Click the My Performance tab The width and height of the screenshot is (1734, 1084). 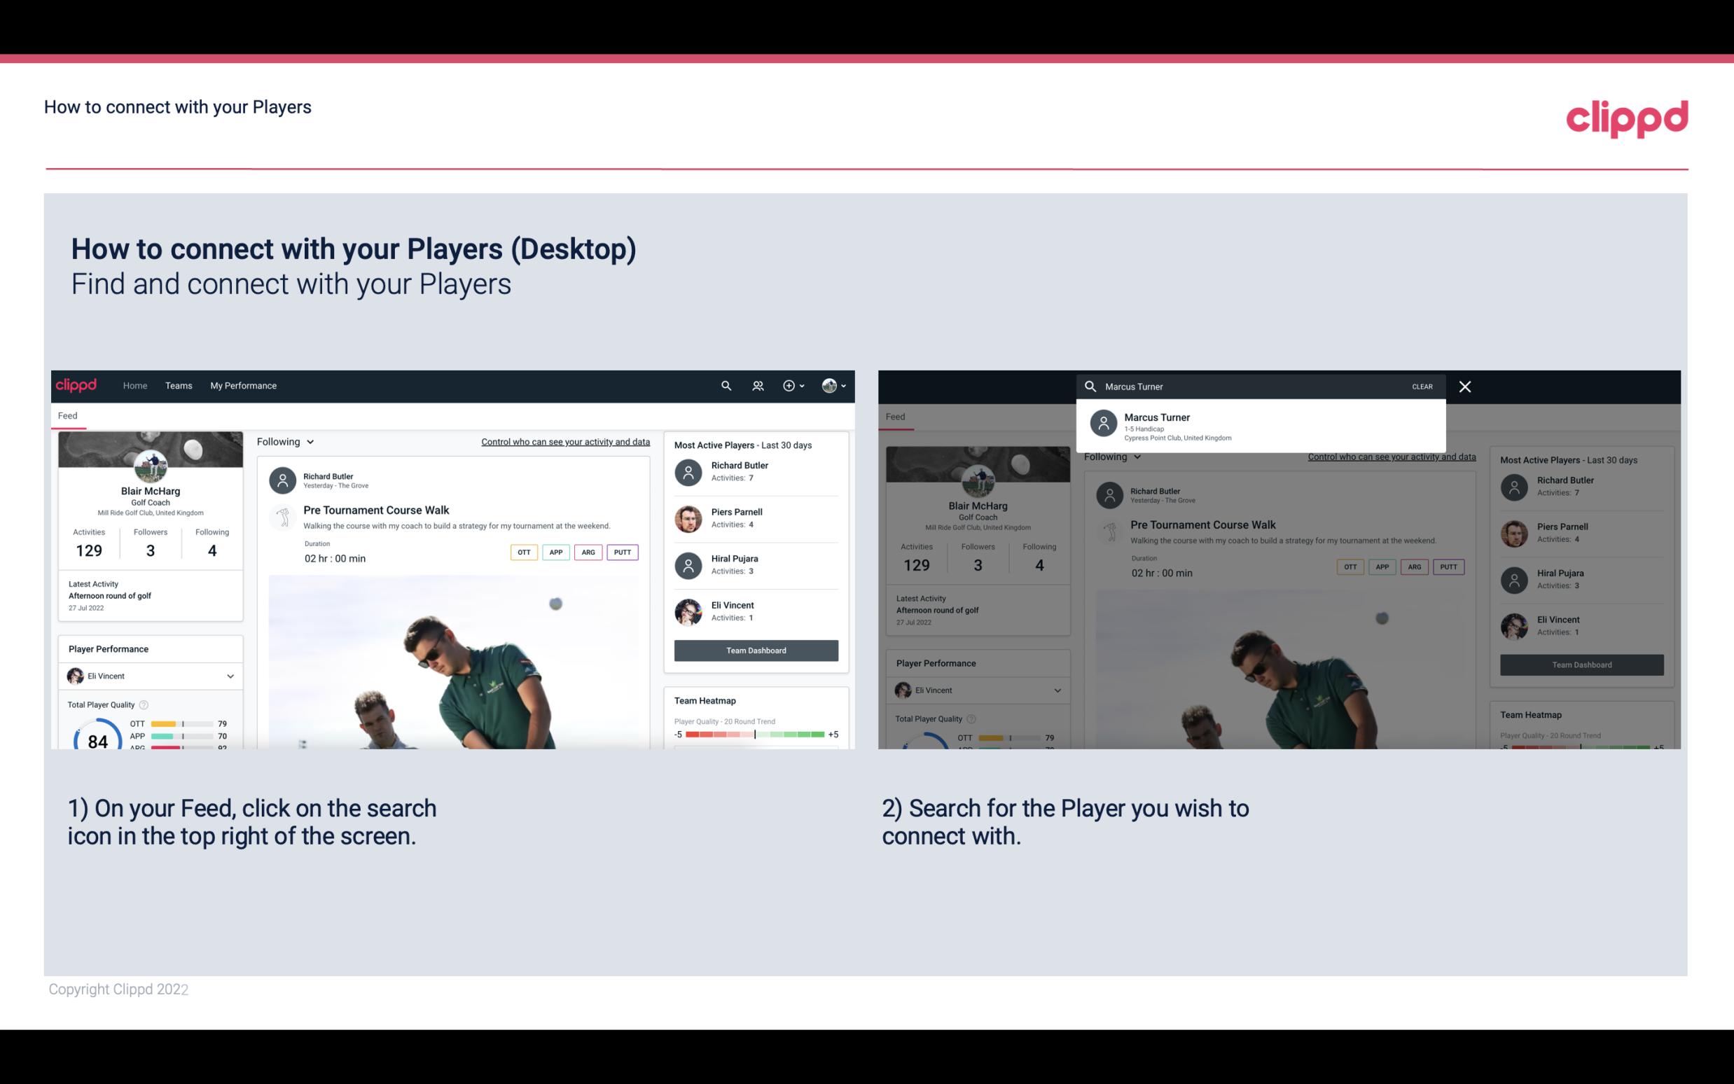coord(244,384)
